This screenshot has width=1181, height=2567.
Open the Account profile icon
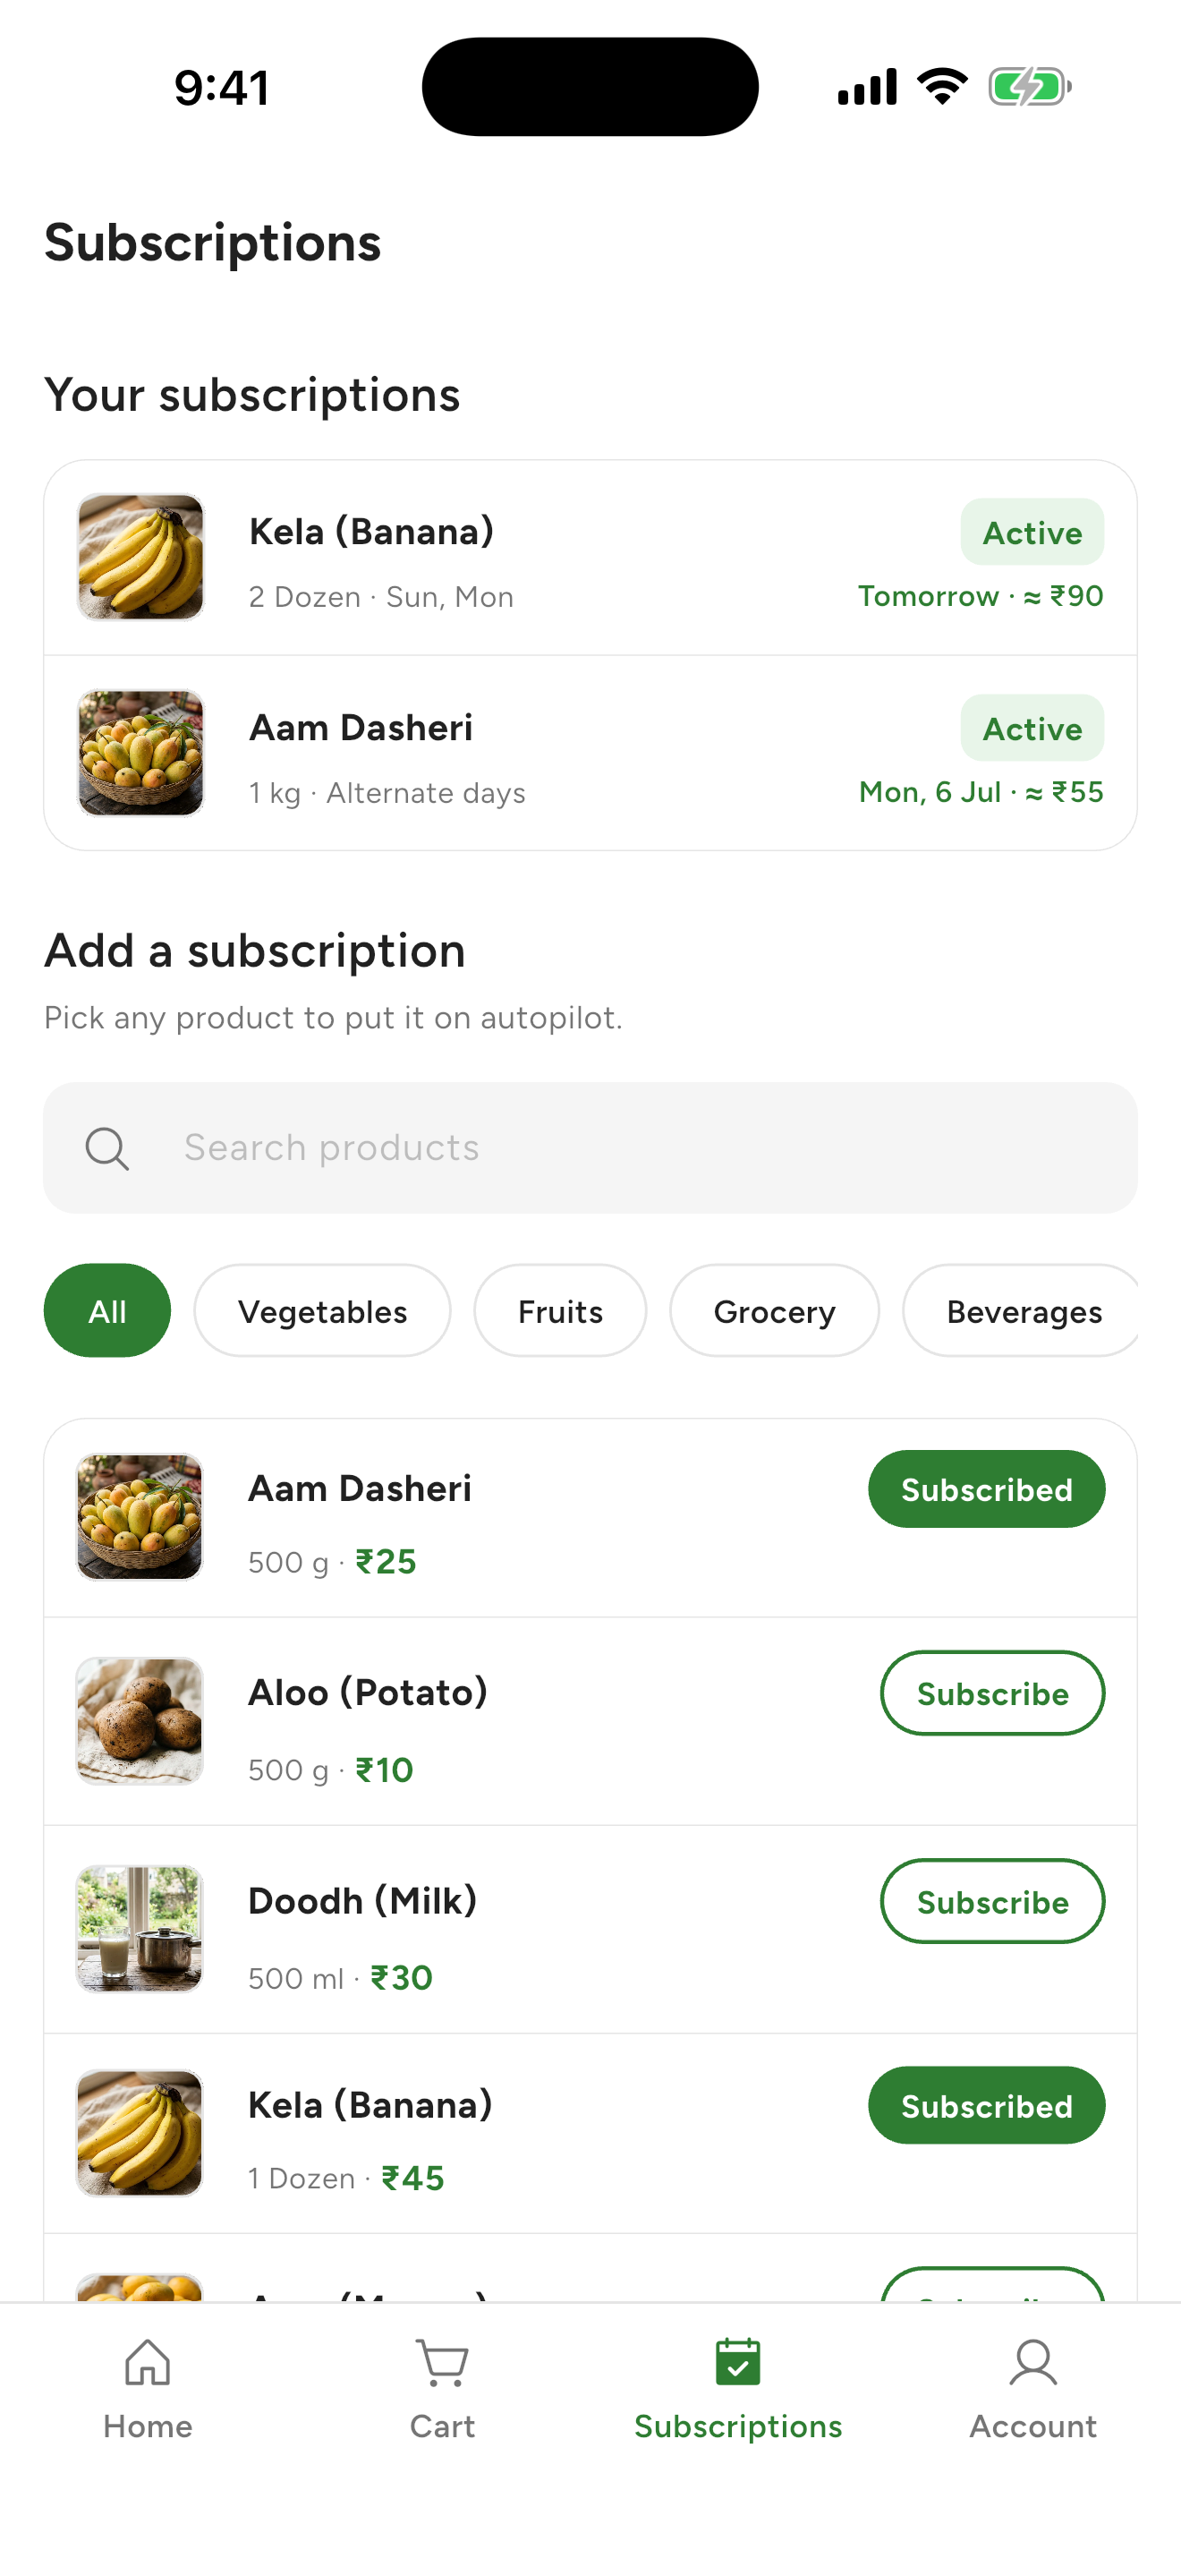[x=1032, y=2362]
